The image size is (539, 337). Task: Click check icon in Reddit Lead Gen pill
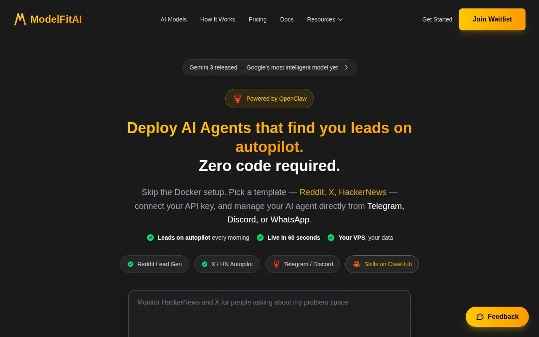(131, 264)
